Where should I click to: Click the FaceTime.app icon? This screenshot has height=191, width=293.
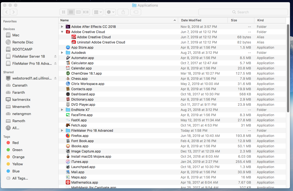click(x=68, y=115)
